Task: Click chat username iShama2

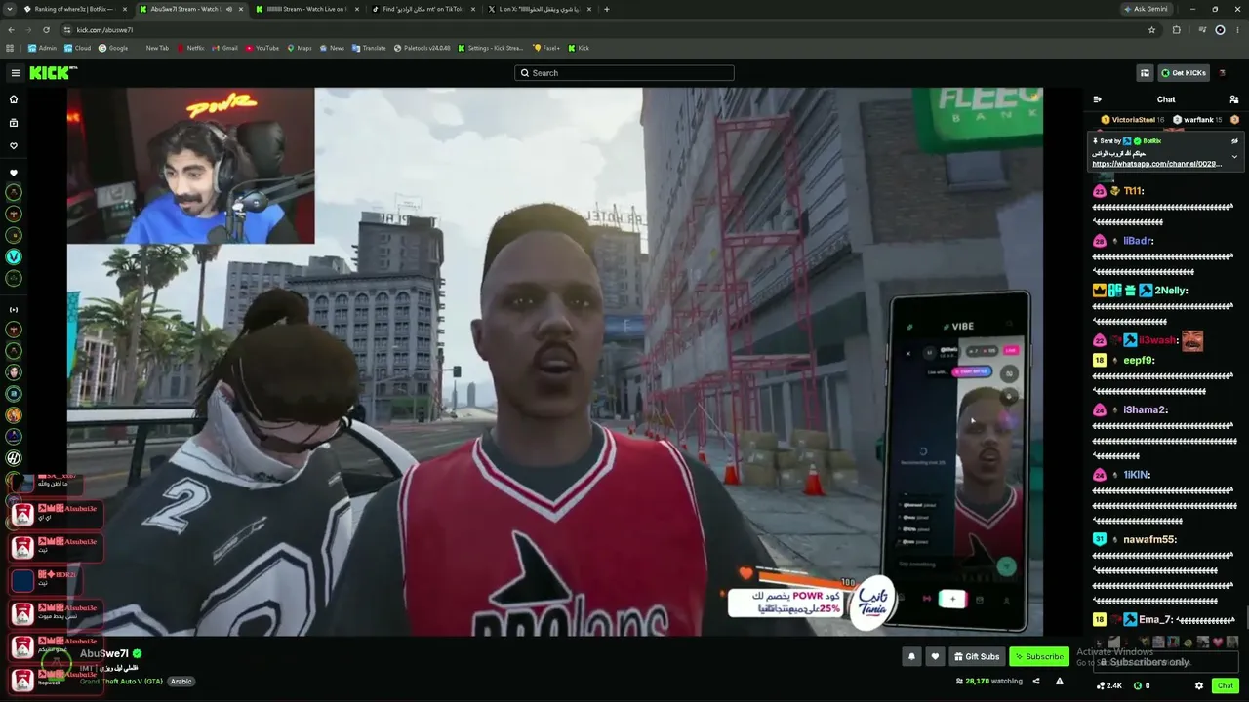Action: coord(1146,409)
